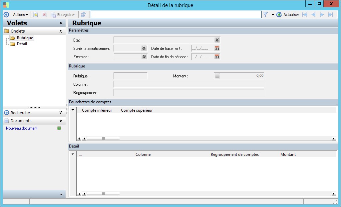Open the filter options dropdown arrow

tap(273, 15)
